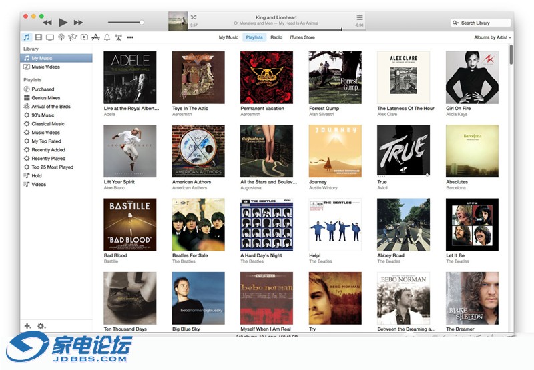Open Adele Live at the Royal Albert album

pos(129,77)
